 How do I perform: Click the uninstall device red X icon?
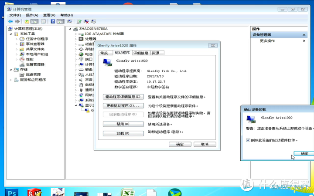[x=86, y=21]
